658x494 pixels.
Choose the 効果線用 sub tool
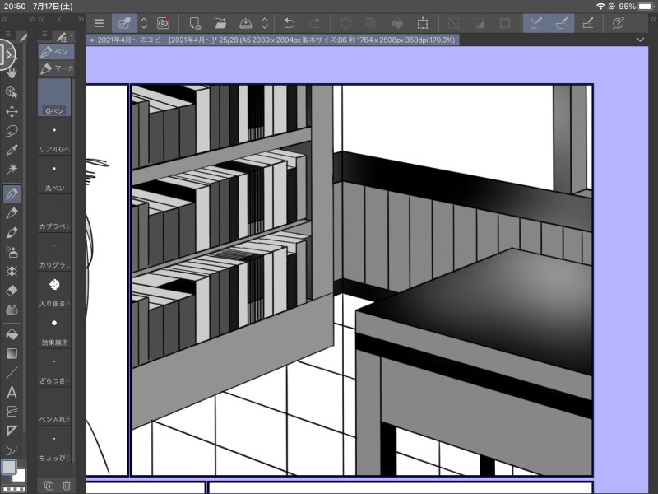[54, 330]
